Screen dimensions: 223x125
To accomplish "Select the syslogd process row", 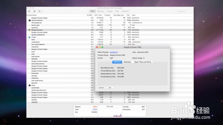I will coord(61,76).
